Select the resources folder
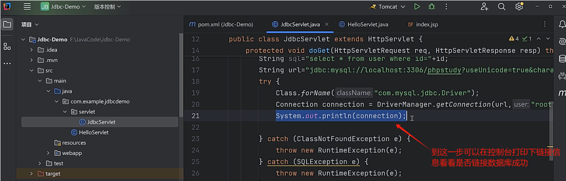 [x=74, y=143]
